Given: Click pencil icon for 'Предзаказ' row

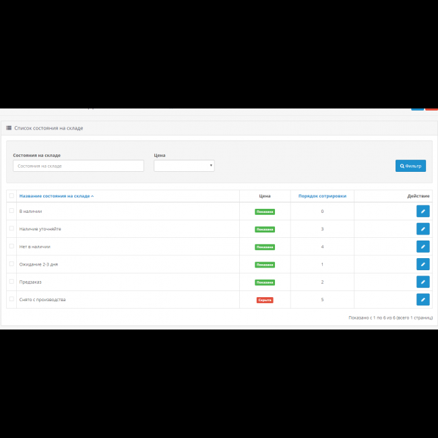Looking at the screenshot, I should (423, 282).
